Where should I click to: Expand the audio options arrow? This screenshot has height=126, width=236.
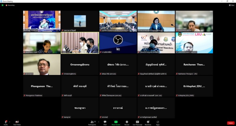coord(10,122)
